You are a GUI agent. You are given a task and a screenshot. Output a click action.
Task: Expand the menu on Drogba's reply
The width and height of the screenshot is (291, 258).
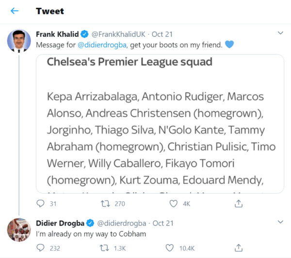click(x=280, y=222)
